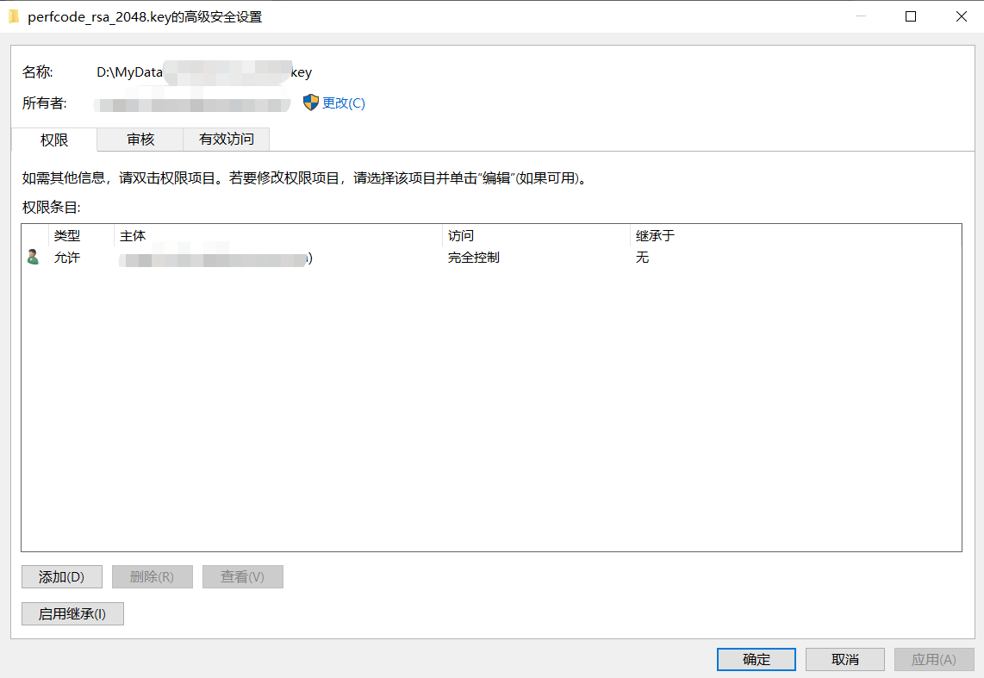The image size is (984, 678).
Task: Click the 无 inherited-from cell
Action: [642, 257]
